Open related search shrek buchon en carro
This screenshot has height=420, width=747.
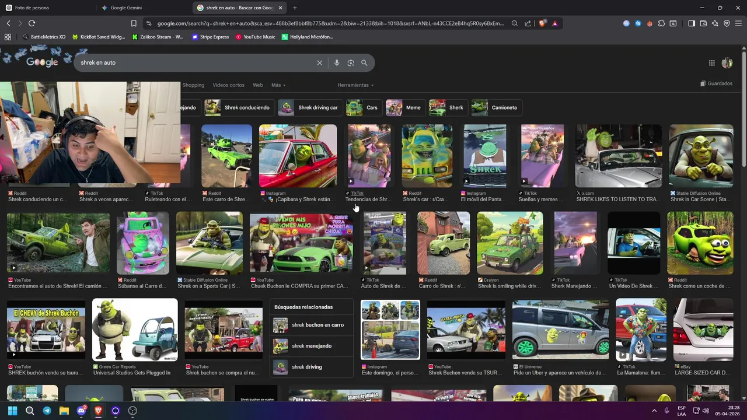point(312,325)
